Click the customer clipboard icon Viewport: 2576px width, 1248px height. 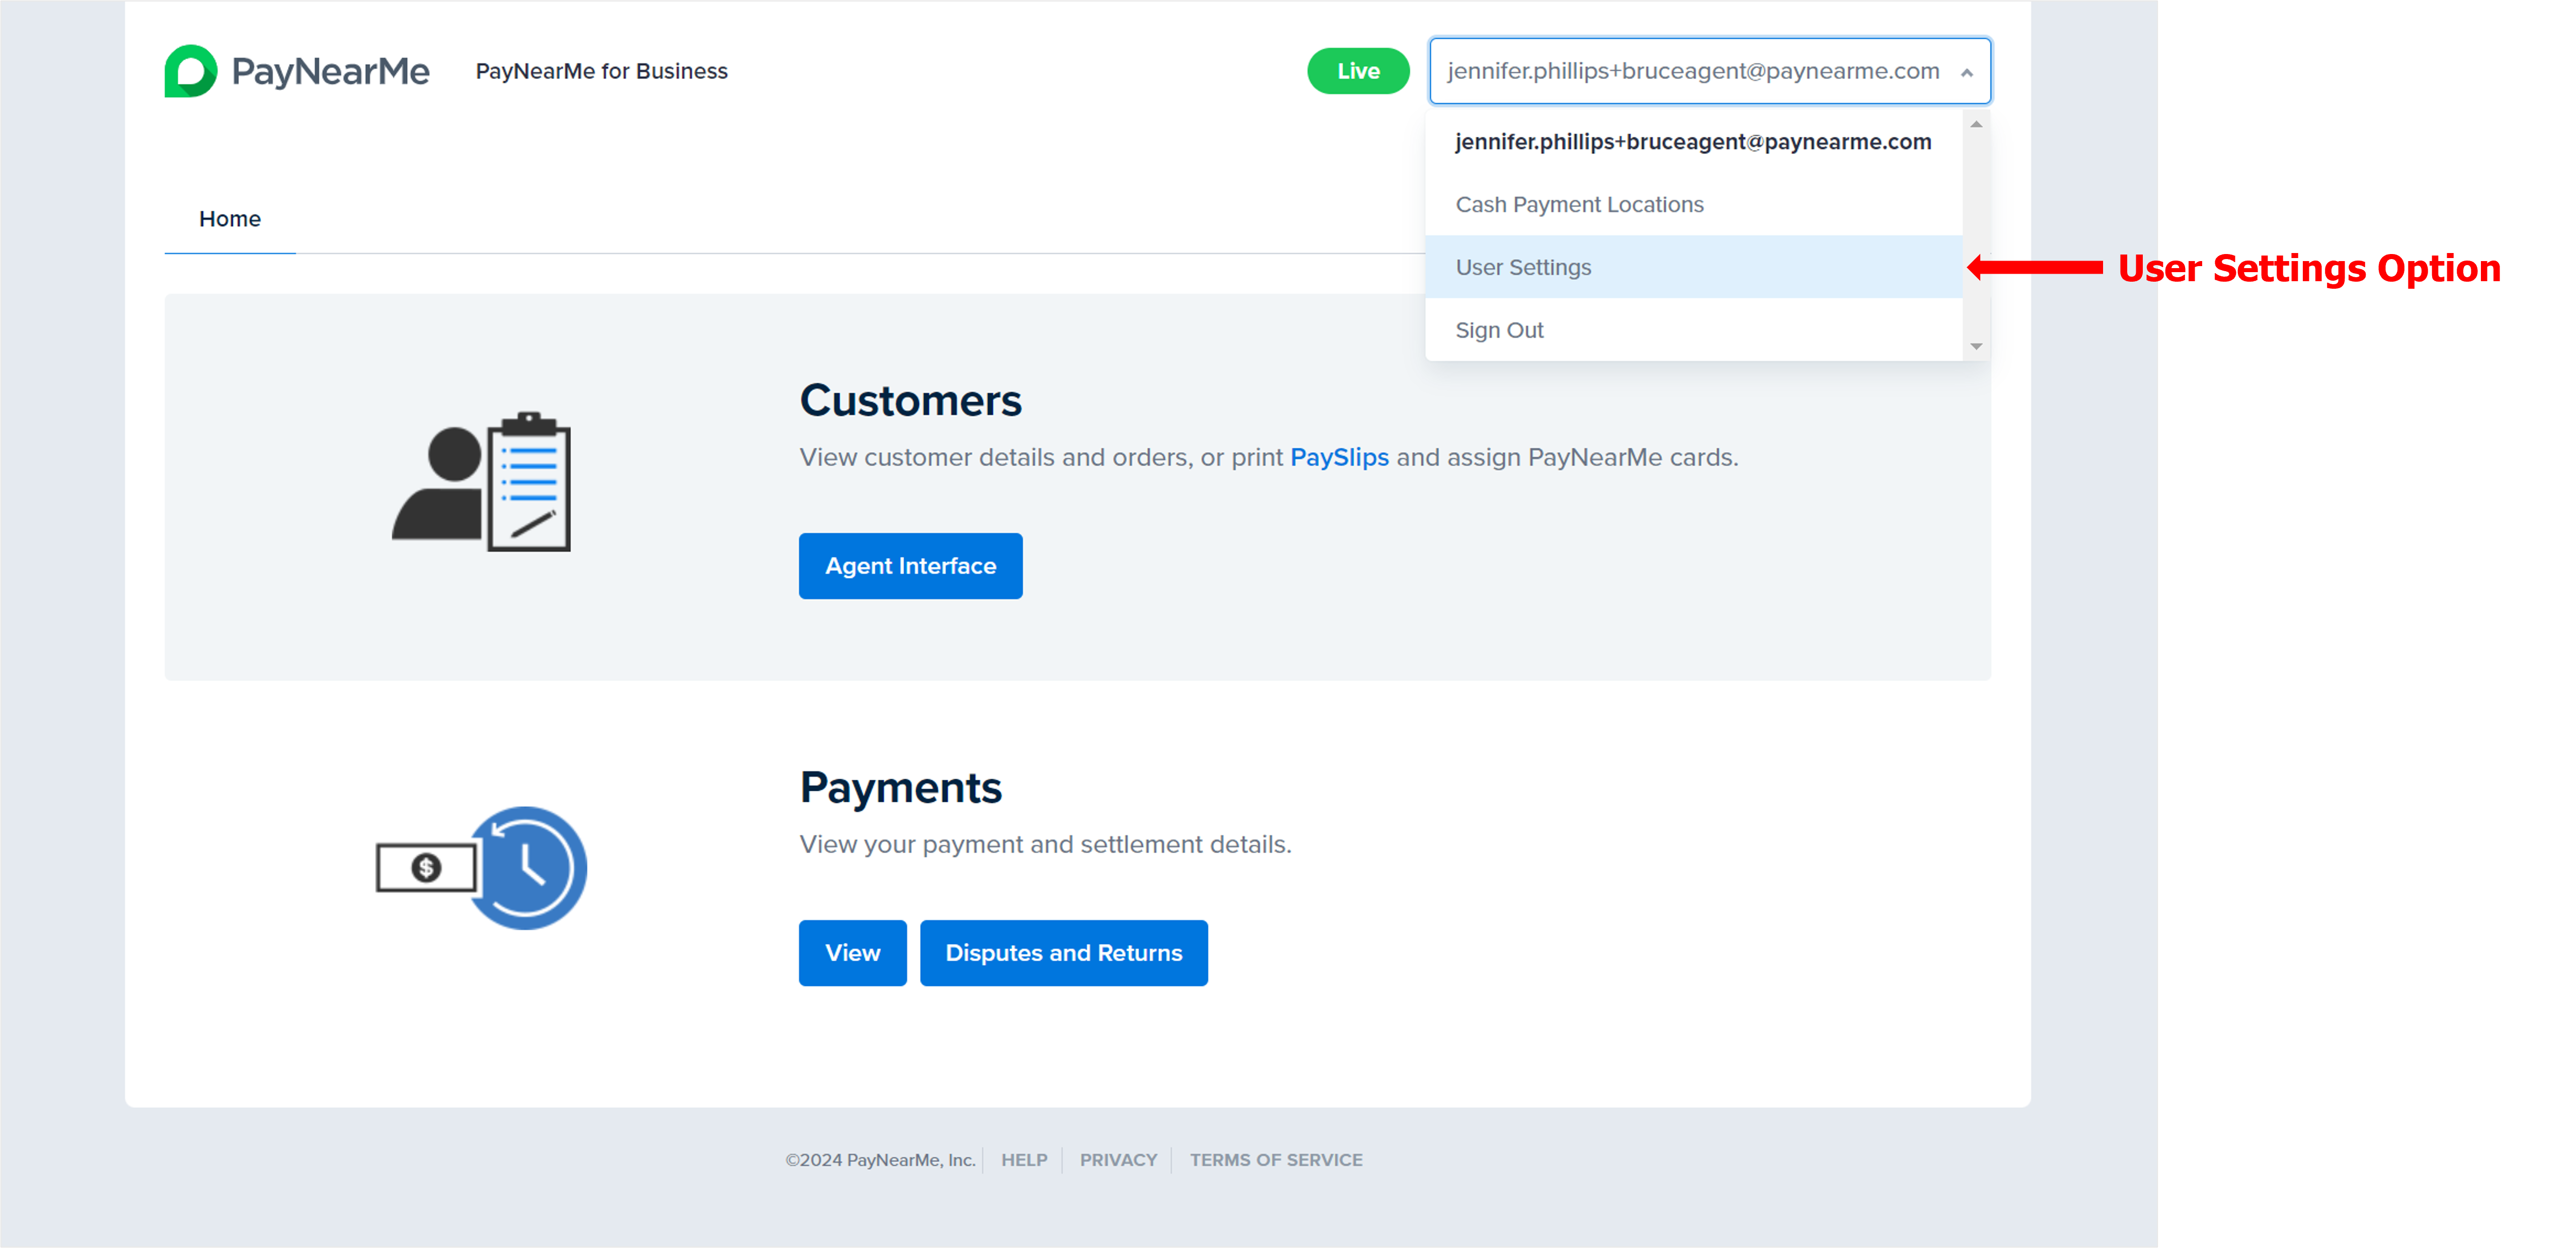(x=482, y=481)
